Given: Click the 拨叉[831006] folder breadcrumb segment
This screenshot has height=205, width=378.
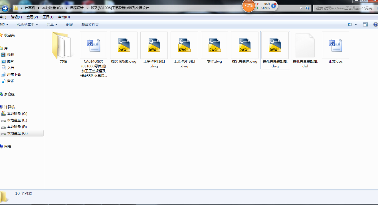Looking at the screenshot, I should click(x=120, y=8).
